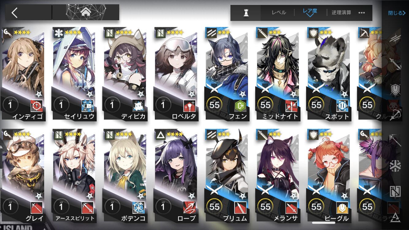The height and width of the screenshot is (230, 409).
Task: Go back with the left arrow
Action: [14, 13]
